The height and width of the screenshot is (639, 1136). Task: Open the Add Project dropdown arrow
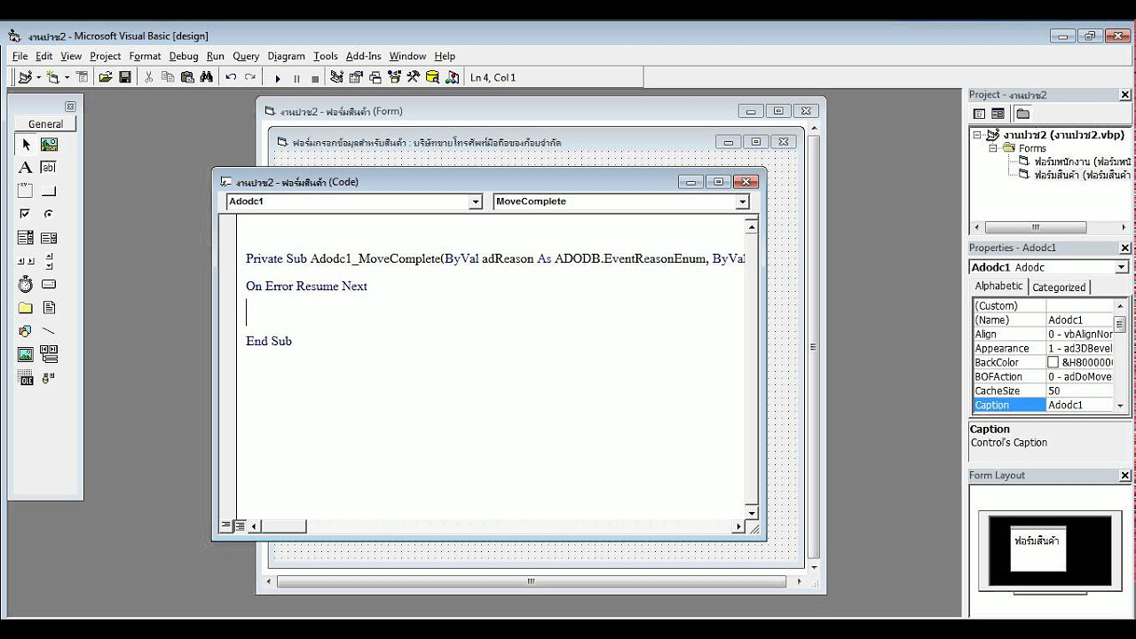tap(38, 77)
